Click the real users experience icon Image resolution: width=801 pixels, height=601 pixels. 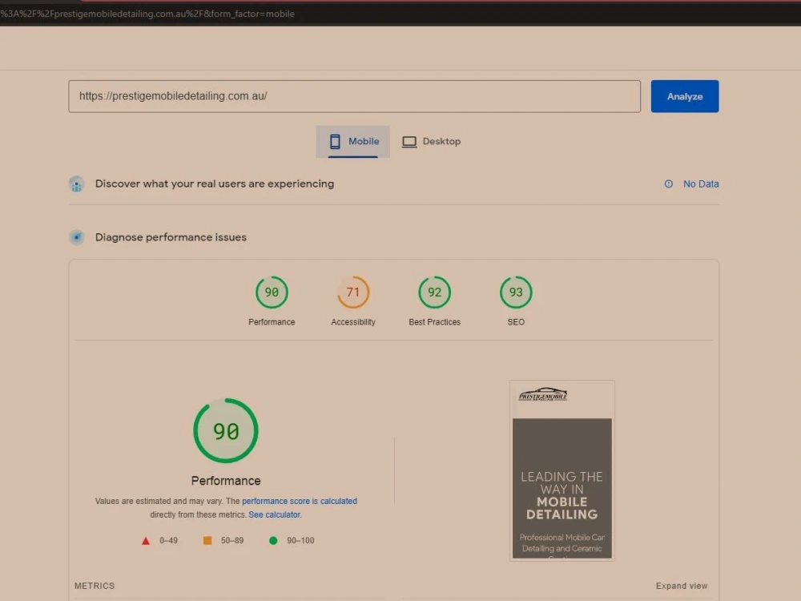pyautogui.click(x=77, y=184)
